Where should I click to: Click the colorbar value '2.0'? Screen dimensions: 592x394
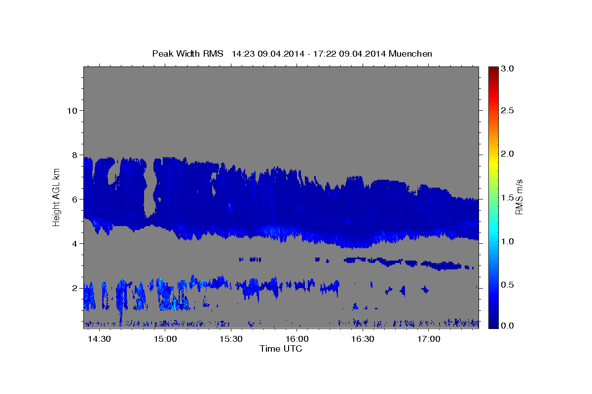tap(508, 154)
